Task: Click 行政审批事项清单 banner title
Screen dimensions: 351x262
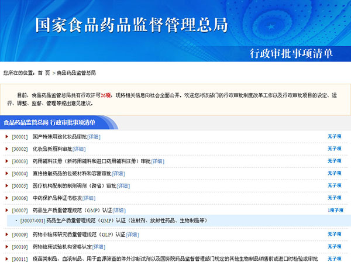Action: coord(291,54)
